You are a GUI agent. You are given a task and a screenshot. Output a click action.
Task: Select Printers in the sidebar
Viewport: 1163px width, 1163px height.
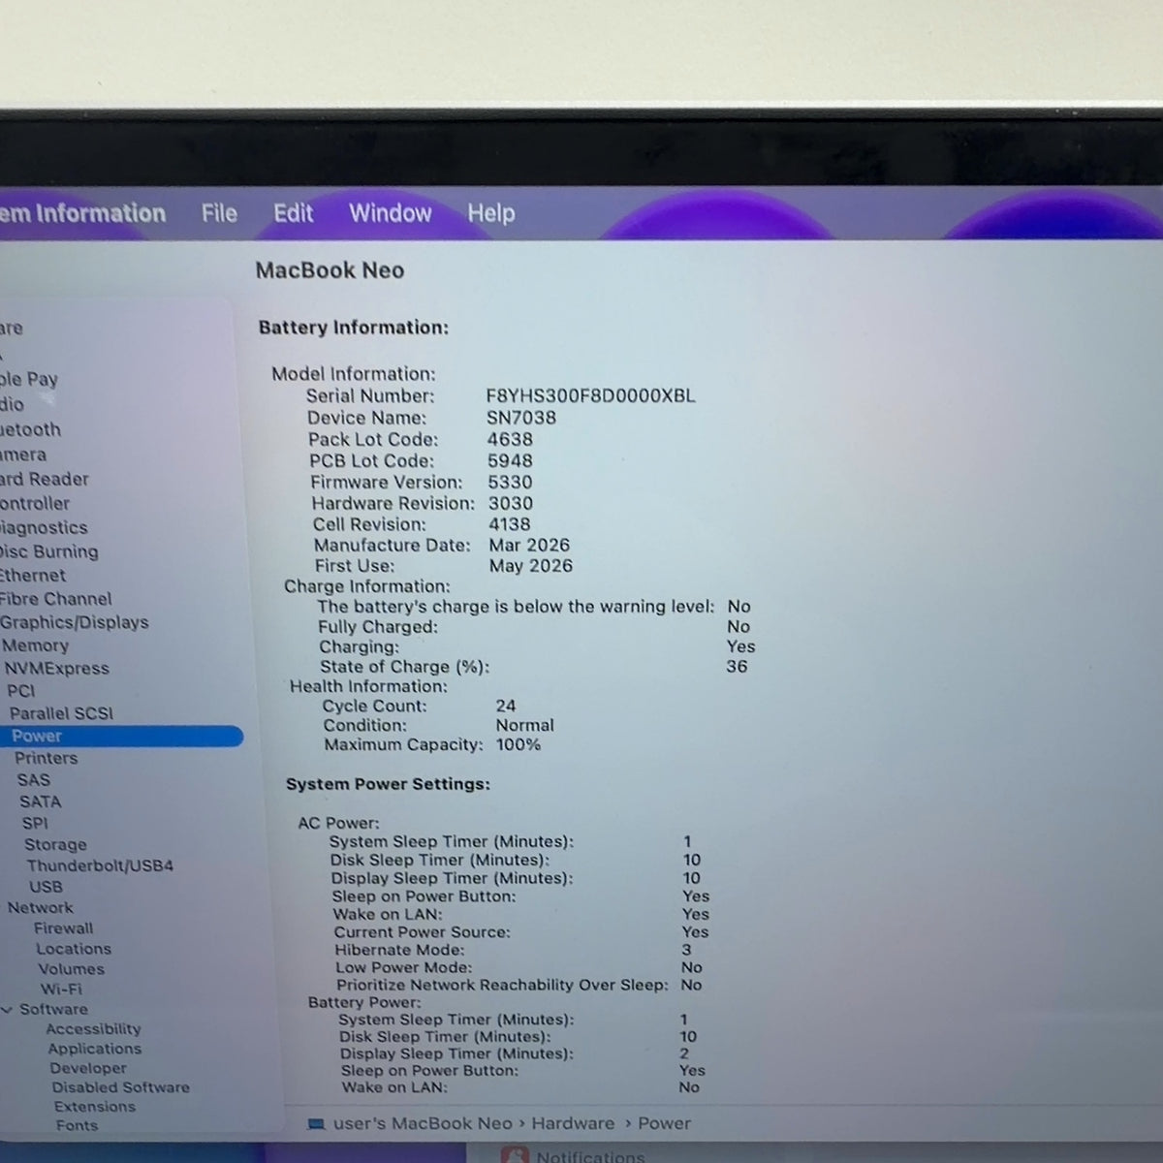[x=46, y=758]
